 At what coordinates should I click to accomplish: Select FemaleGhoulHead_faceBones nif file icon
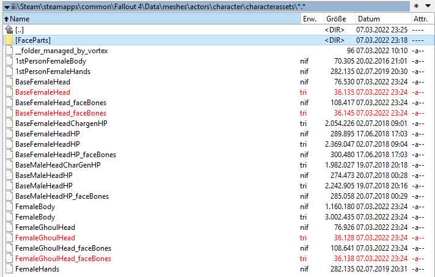click(9, 248)
